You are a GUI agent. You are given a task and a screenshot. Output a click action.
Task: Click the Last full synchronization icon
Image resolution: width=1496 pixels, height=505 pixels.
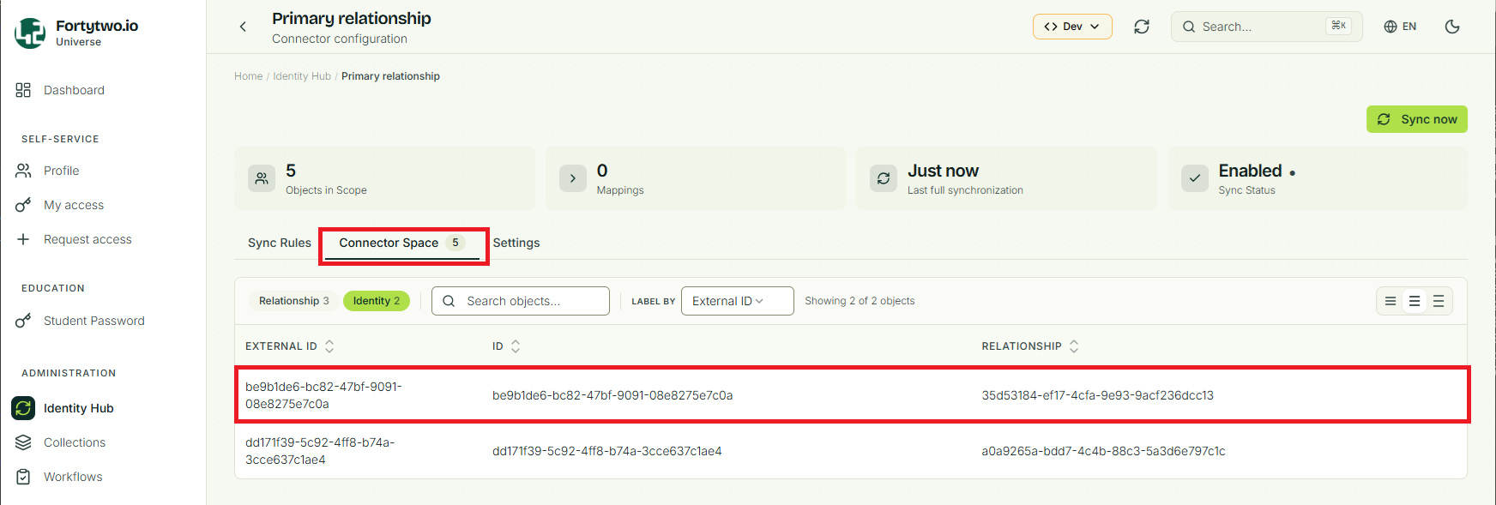[884, 178]
